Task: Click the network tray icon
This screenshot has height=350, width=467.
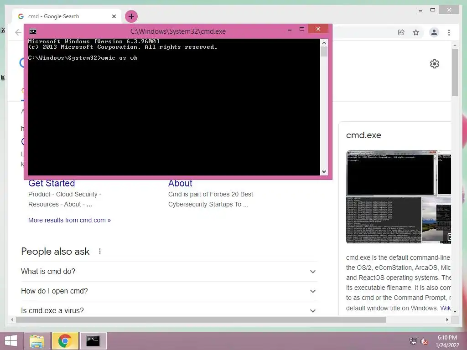Action: (x=413, y=341)
